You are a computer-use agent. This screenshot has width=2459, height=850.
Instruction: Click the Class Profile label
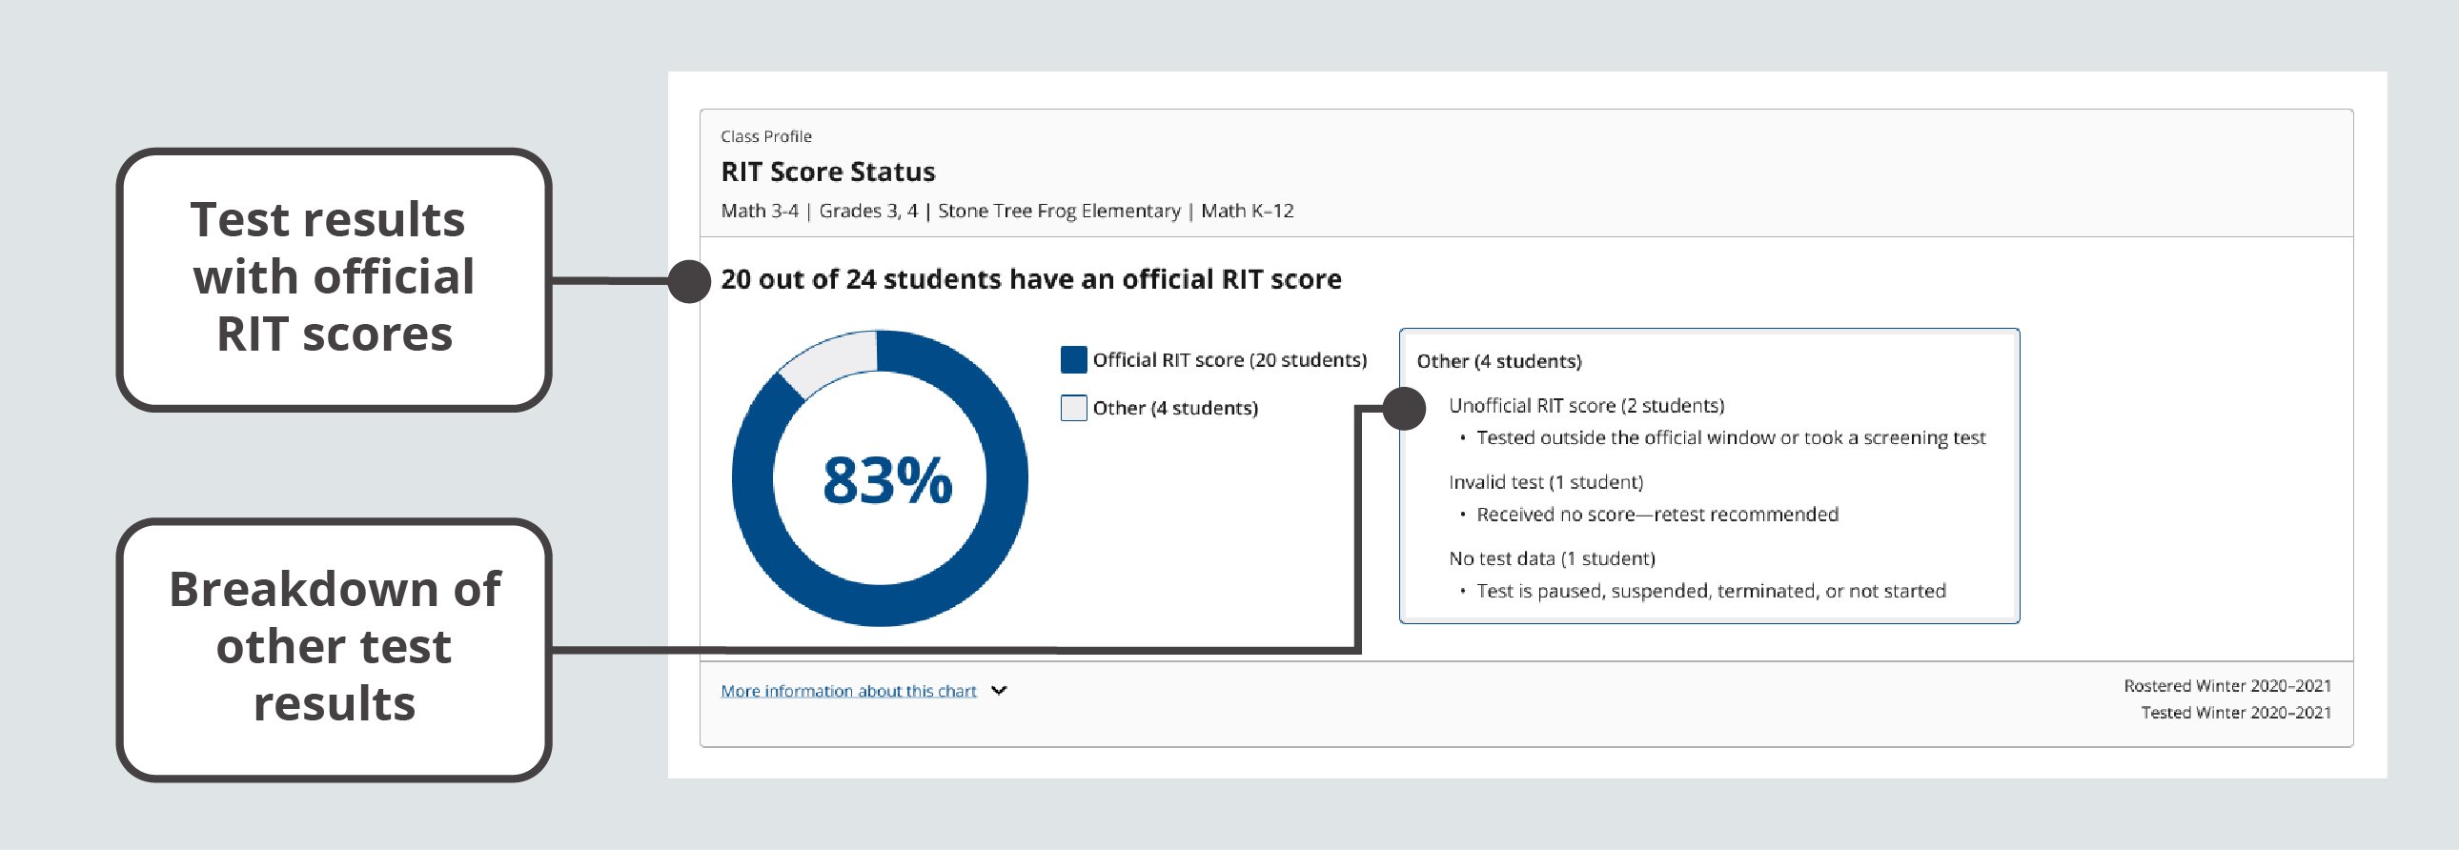(x=765, y=136)
